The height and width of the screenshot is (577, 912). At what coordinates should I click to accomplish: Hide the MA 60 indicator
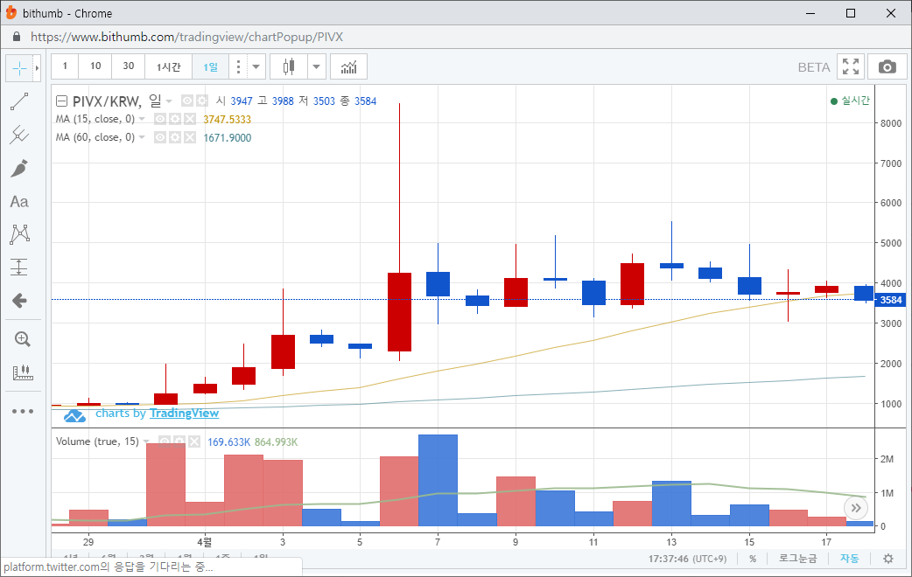pos(160,138)
